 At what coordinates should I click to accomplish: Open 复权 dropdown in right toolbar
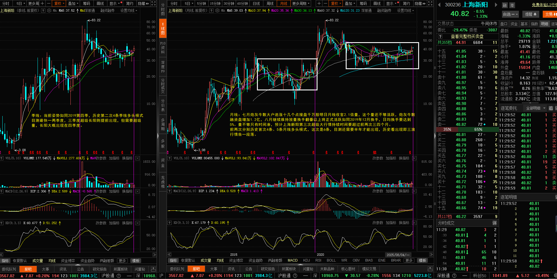336,3
